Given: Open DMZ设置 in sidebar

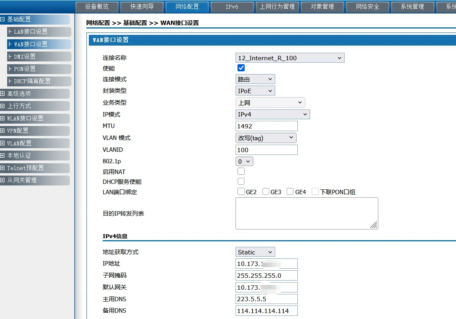Looking at the screenshot, I should pos(39,56).
